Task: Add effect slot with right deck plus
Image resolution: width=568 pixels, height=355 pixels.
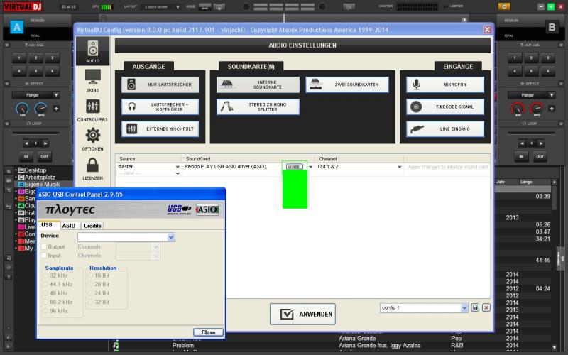Action: point(552,109)
